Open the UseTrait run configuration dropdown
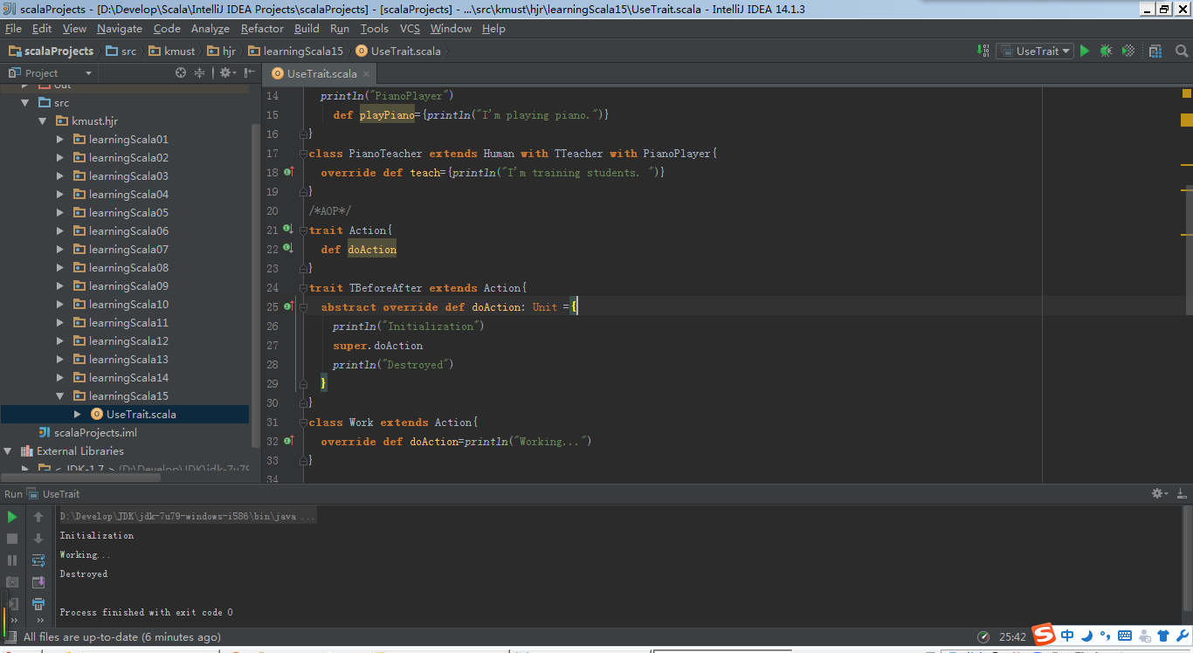The height and width of the screenshot is (653, 1193). tap(1034, 52)
